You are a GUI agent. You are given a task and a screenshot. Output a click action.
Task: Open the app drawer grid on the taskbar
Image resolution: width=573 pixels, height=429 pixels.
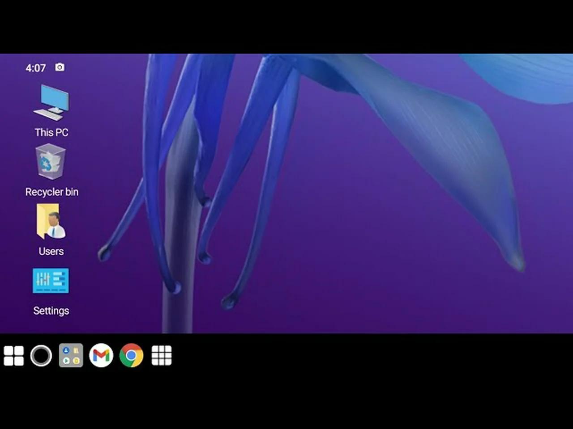click(x=161, y=356)
